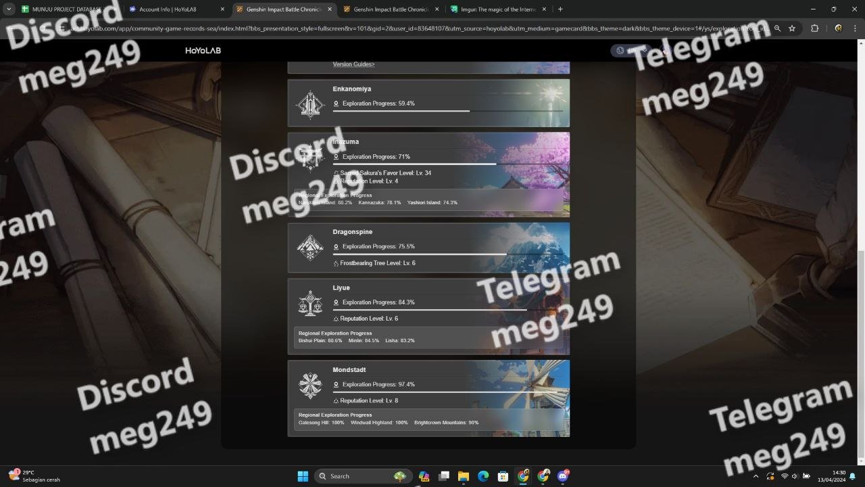Click the Mondstadt exploration progress bar
This screenshot has width=865, height=487.
[447, 392]
